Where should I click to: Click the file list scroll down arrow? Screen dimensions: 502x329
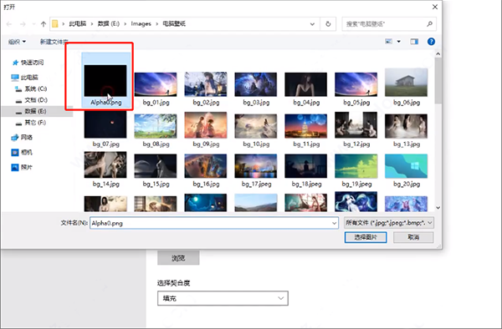438,208
